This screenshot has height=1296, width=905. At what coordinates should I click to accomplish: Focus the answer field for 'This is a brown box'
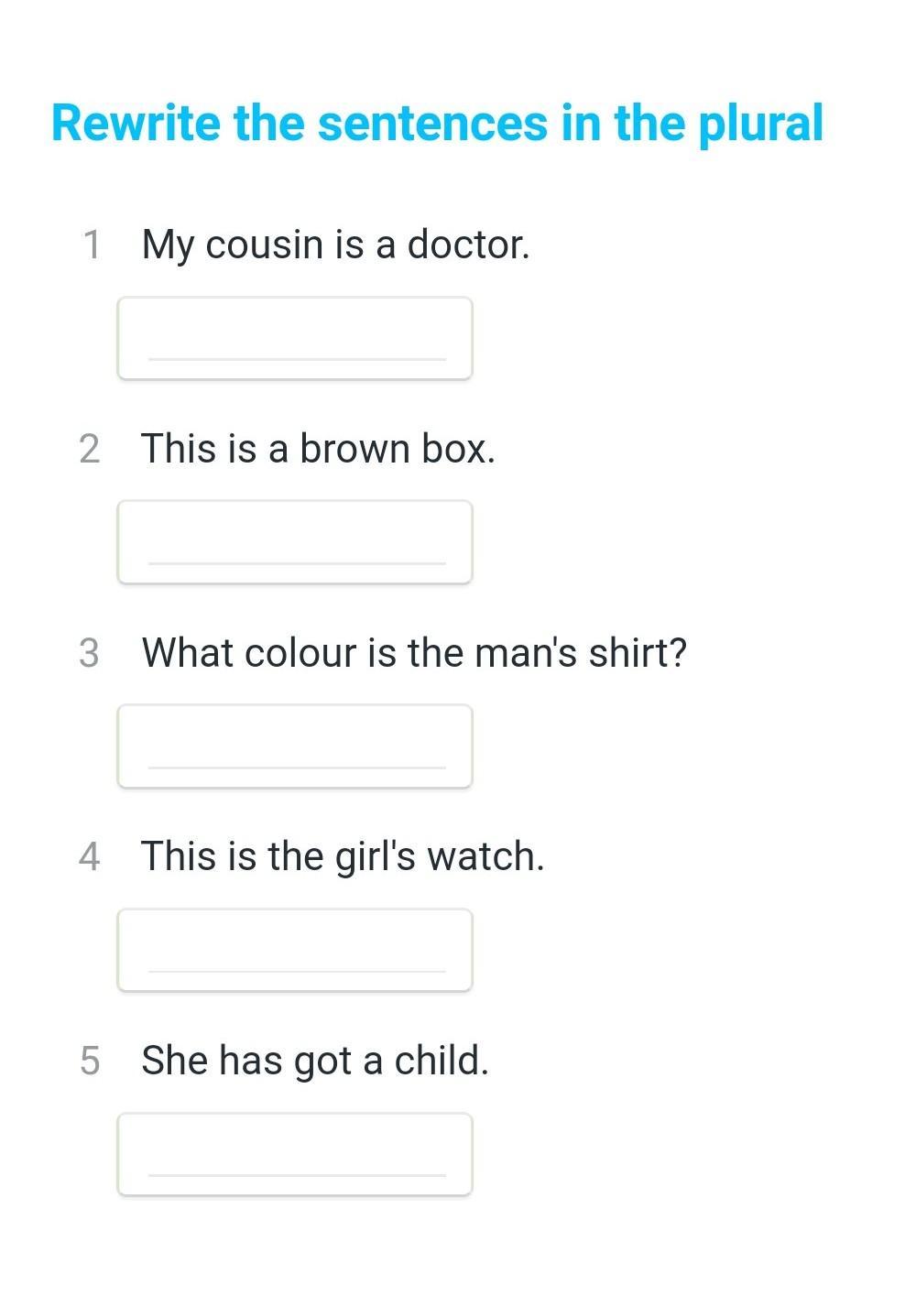pyautogui.click(x=294, y=542)
